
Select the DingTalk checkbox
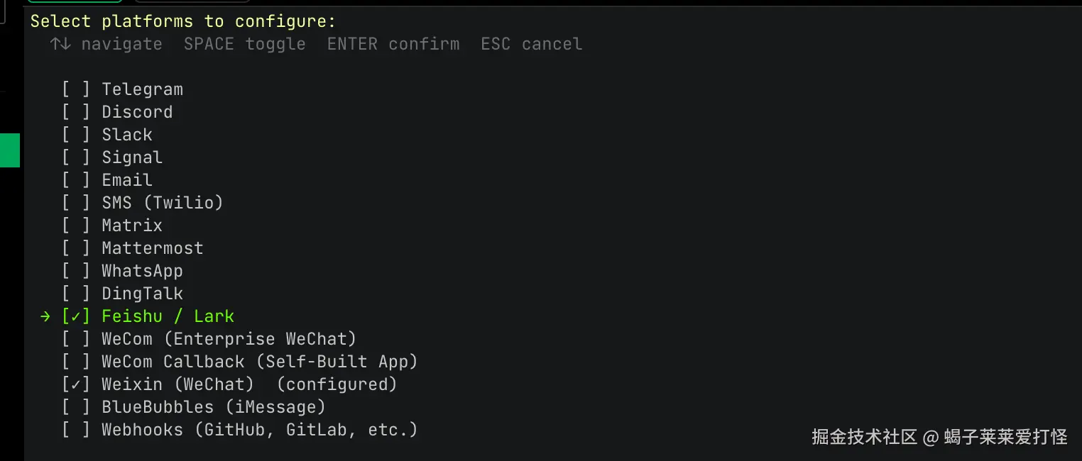[x=76, y=294]
